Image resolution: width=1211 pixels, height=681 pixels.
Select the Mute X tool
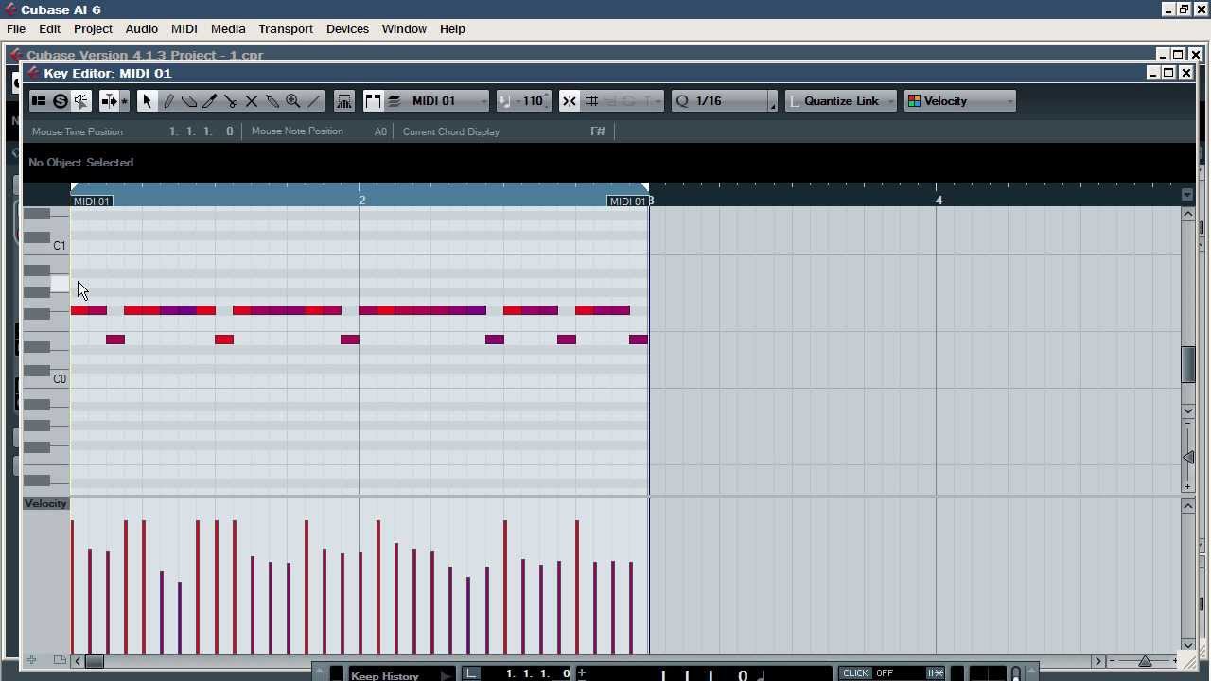pyautogui.click(x=252, y=101)
